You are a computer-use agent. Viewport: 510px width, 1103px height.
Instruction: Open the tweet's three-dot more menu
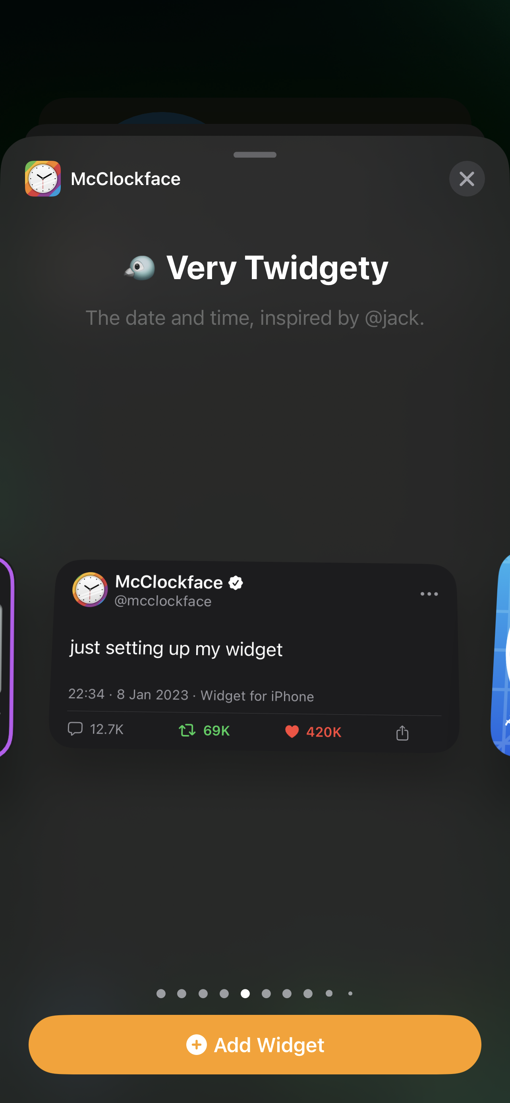(x=429, y=594)
